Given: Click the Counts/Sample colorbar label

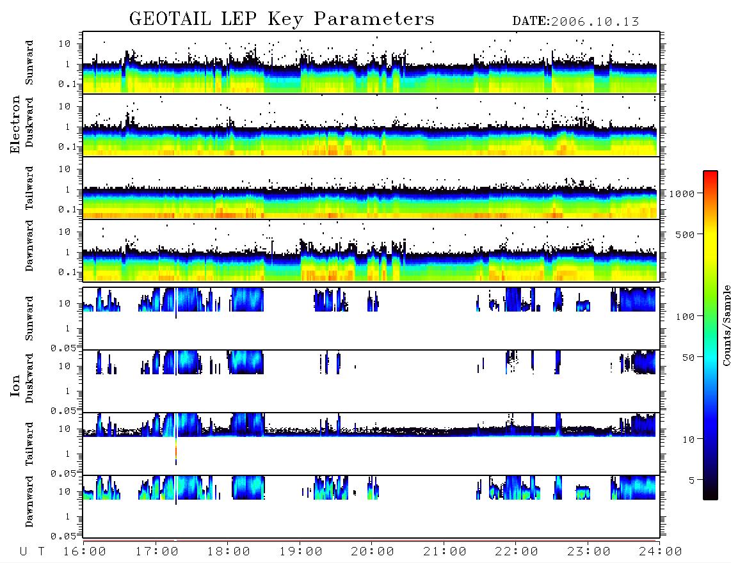Looking at the screenshot, I should click(726, 325).
